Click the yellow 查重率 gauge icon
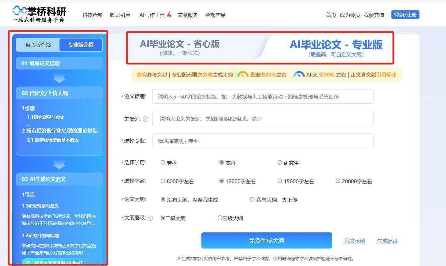This screenshot has width=446, height=266. point(244,74)
